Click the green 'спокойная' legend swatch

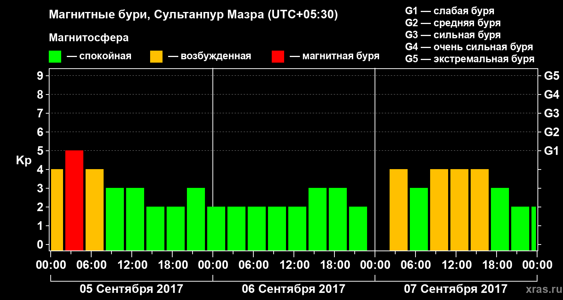click(55, 57)
